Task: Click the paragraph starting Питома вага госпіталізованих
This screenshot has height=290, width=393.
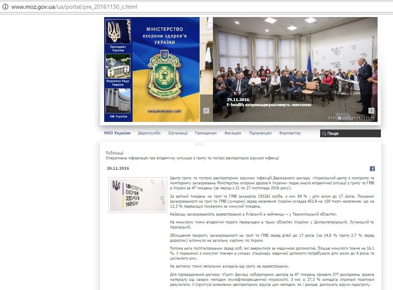Action: (272, 253)
